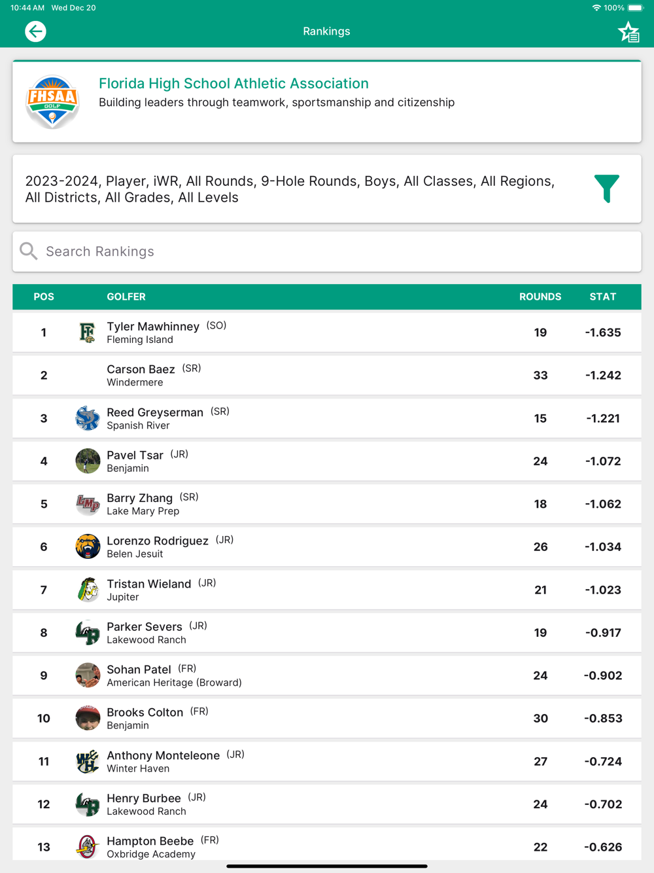
Task: Tap Pavel Tsar's profile photo
Action: pos(87,461)
